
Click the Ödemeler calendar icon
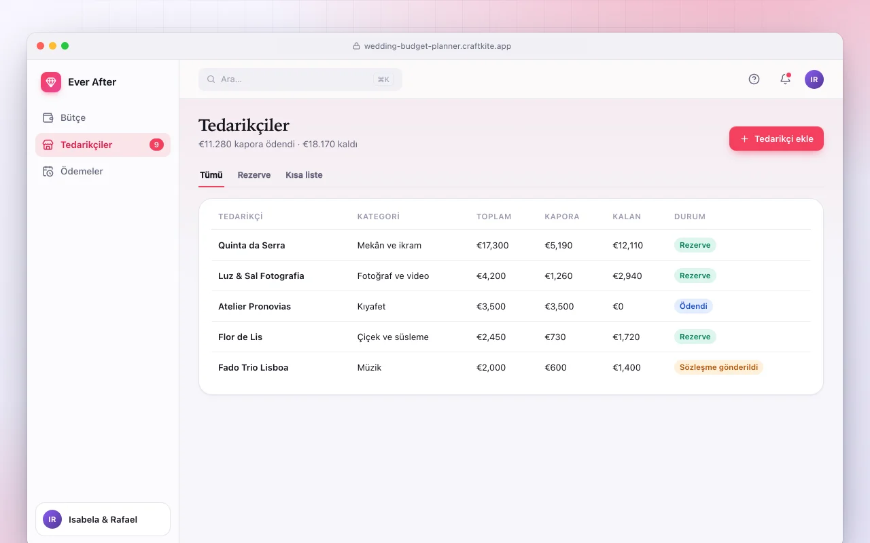point(48,171)
